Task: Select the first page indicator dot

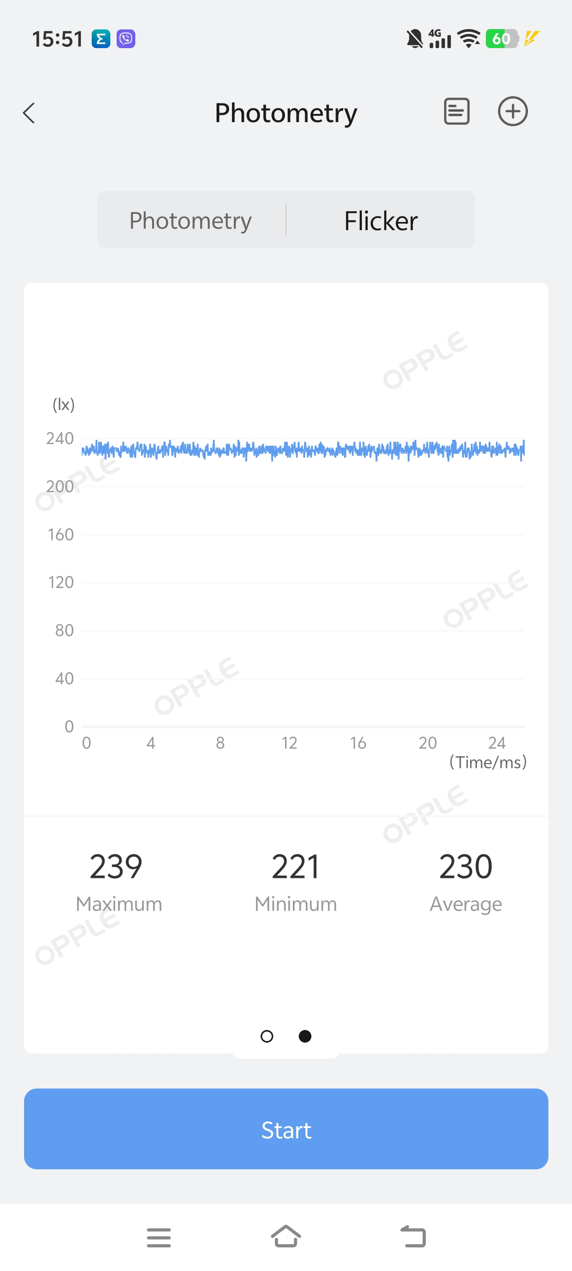Action: point(266,1036)
